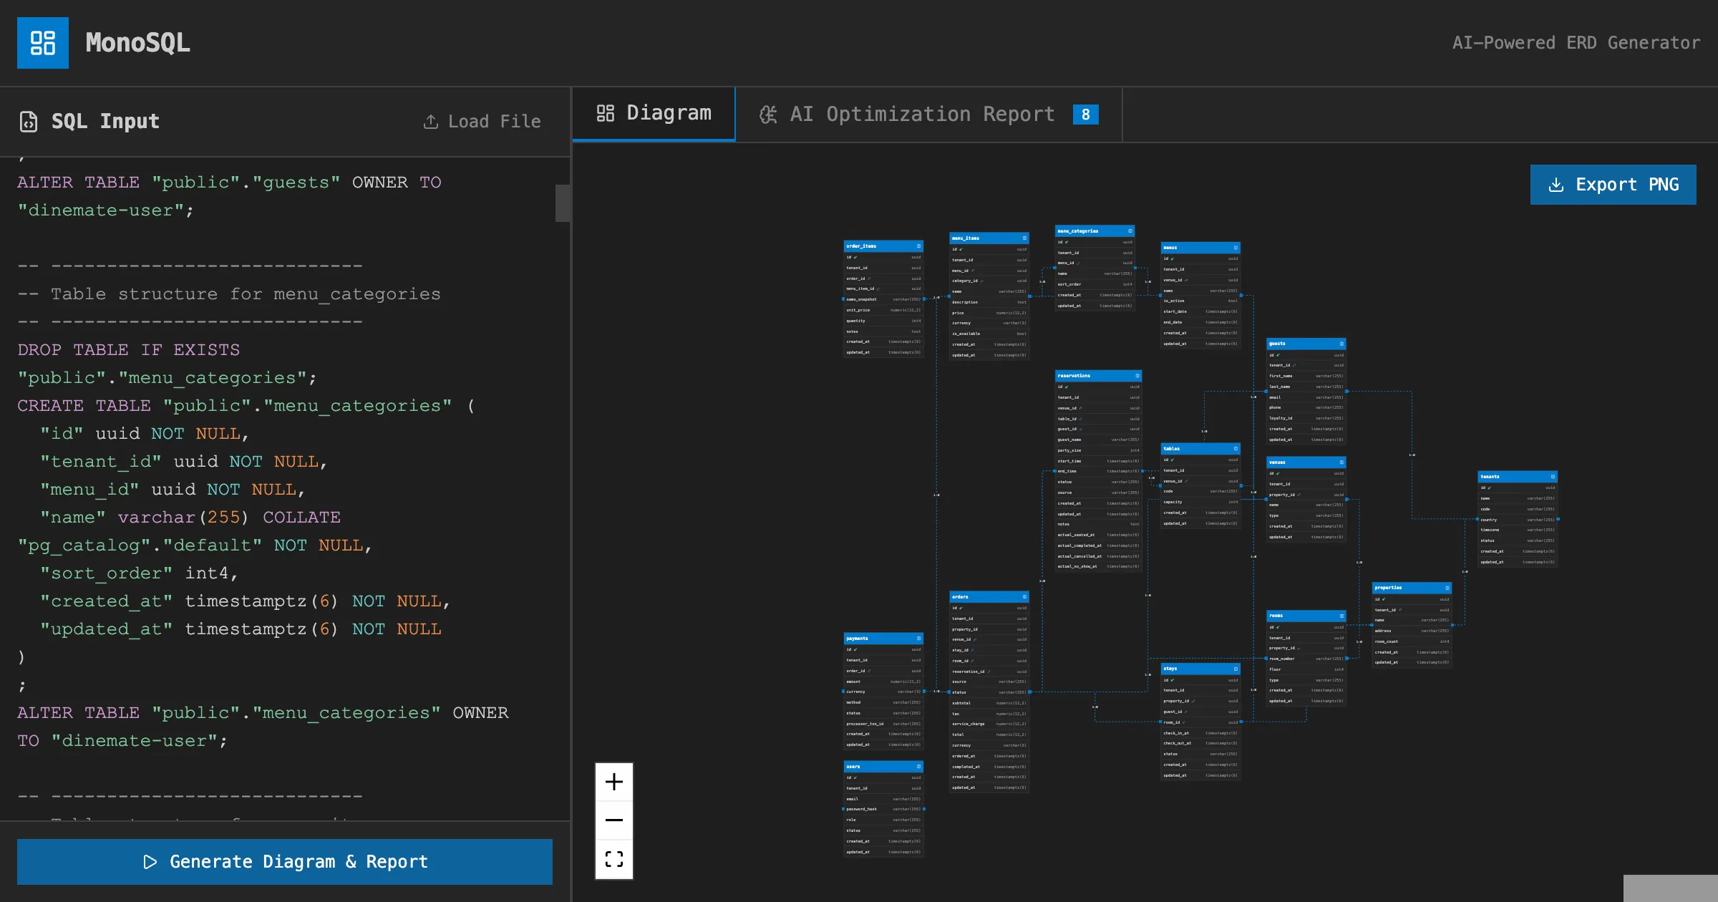Select the stays table title
1718x902 pixels.
coord(1170,669)
